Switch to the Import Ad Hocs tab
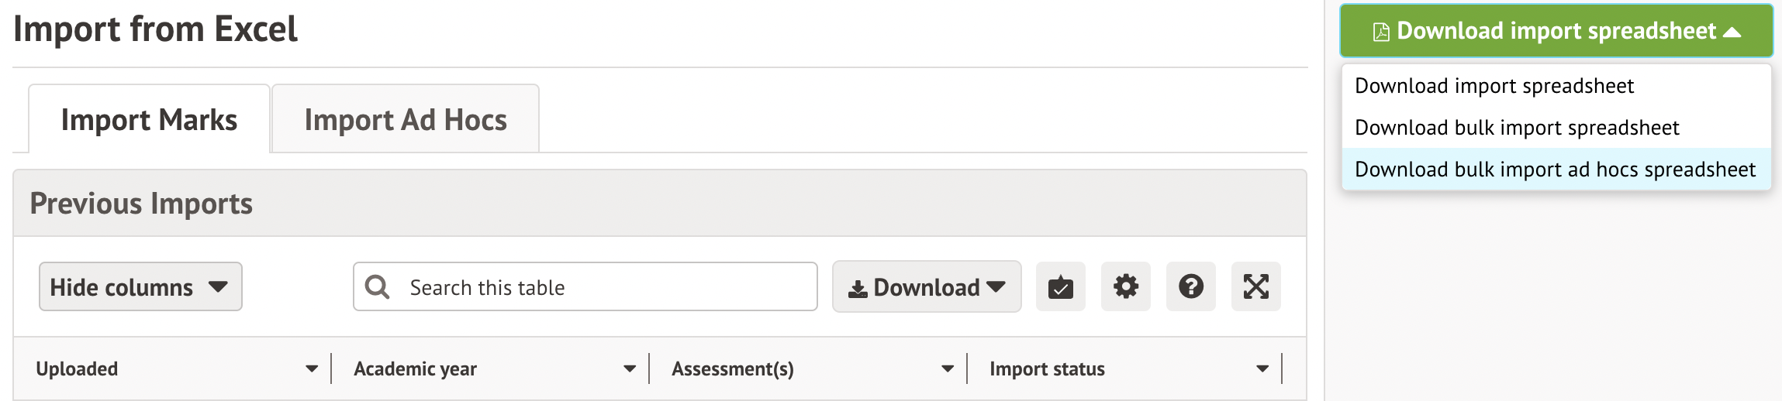This screenshot has height=401, width=1782. 406,120
